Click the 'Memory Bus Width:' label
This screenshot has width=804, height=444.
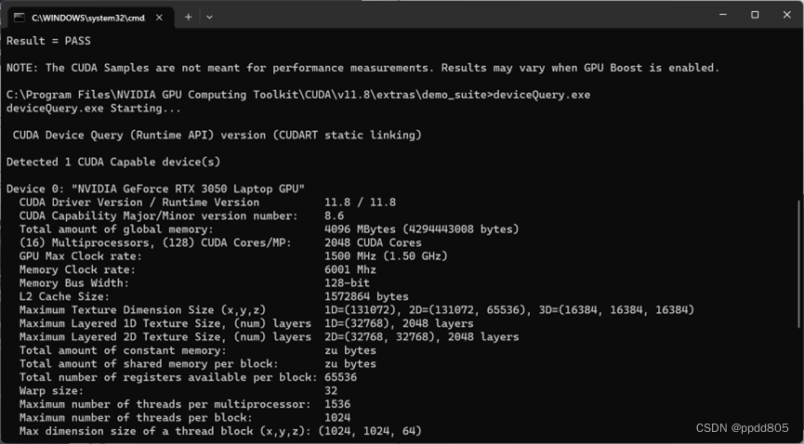73,283
